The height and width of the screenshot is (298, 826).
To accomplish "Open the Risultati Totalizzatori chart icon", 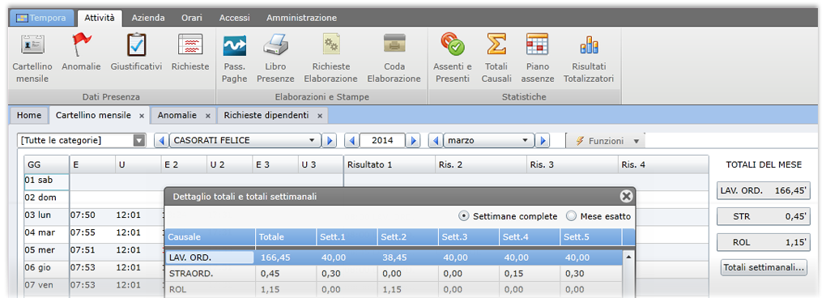I will pyautogui.click(x=589, y=45).
